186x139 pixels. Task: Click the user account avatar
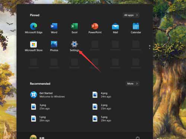(x=33, y=137)
